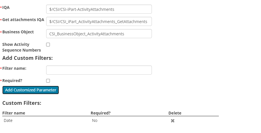Click the No value in the Date row
Screen dimensions: 261x133
coord(95,120)
